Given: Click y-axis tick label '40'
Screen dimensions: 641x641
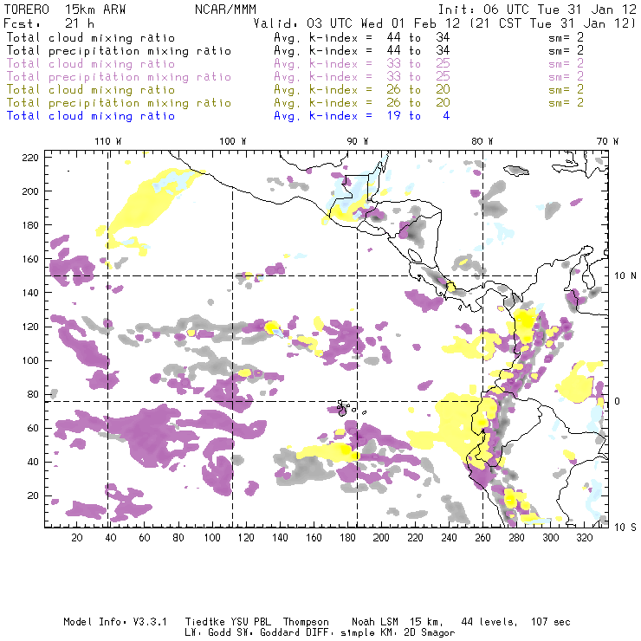Looking at the screenshot, I should (x=33, y=462).
